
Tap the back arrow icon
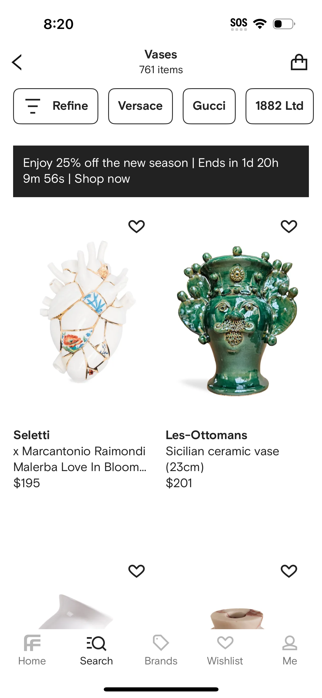coord(17,62)
